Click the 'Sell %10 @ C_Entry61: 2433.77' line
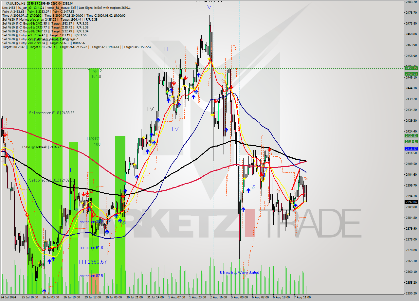The width and height of the screenshot is (419, 301). (45, 27)
